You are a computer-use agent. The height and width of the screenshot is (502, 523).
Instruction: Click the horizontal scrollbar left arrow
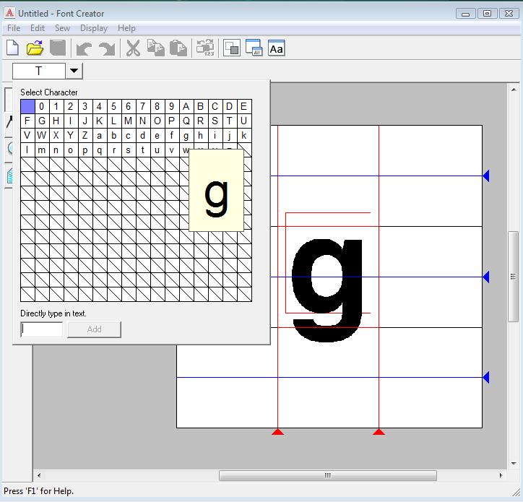39,475
